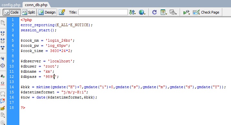Image resolution: width=231 pixels, height=125 pixels.
Task: Click line number 4 in the gutter
Action: coord(13,36)
